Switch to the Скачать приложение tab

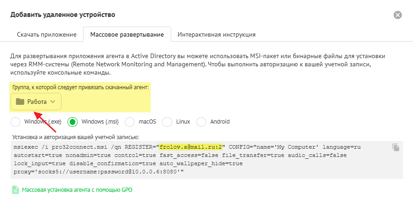[46, 34]
